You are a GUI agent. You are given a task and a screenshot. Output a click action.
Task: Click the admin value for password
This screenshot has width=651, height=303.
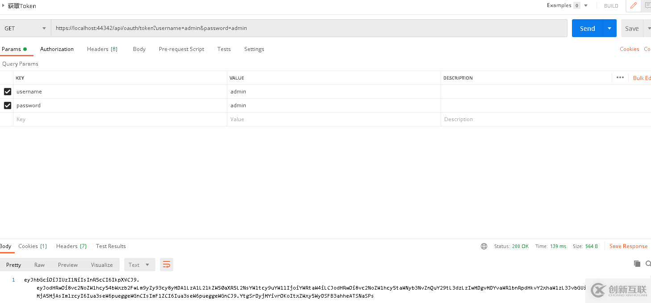(334, 105)
